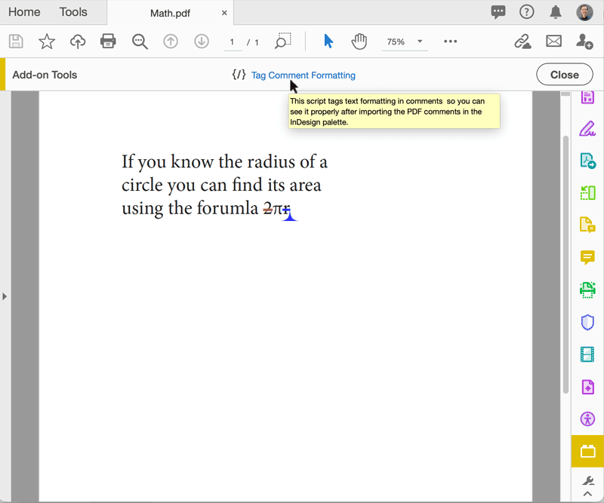Viewport: 604px width, 503px height.
Task: Open the notifications bell
Action: 556,12
